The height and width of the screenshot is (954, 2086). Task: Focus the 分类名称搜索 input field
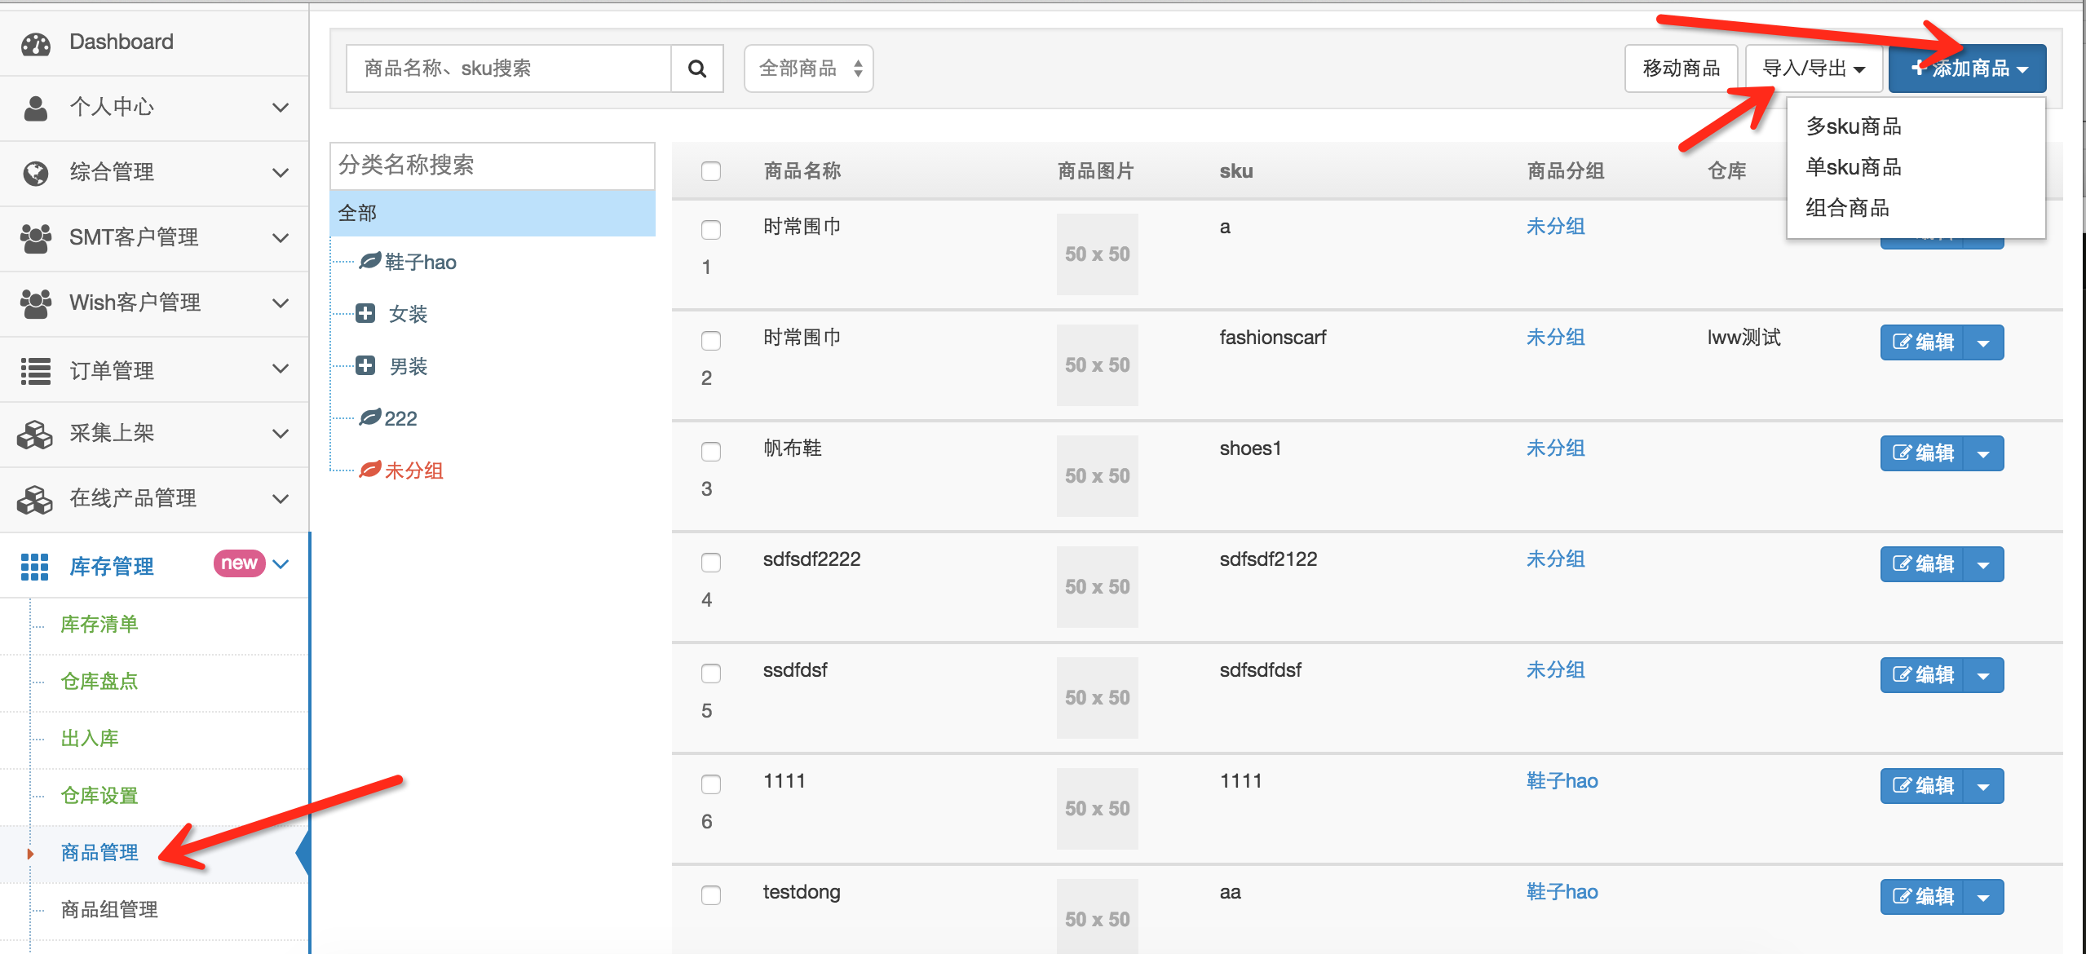(493, 166)
